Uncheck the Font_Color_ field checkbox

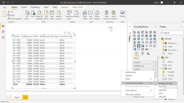coord(164,50)
